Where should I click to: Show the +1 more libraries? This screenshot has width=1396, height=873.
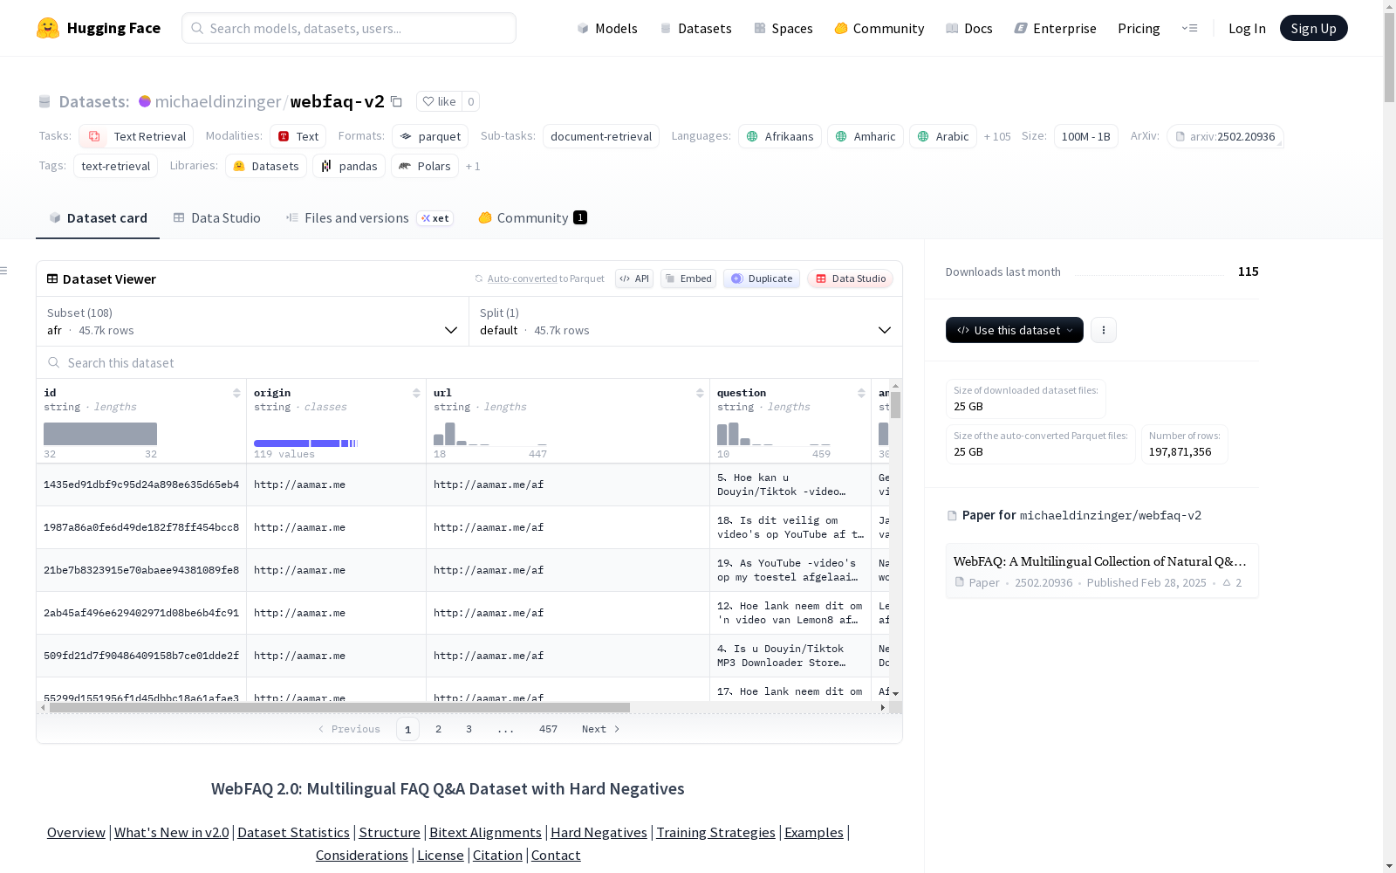coord(473,166)
